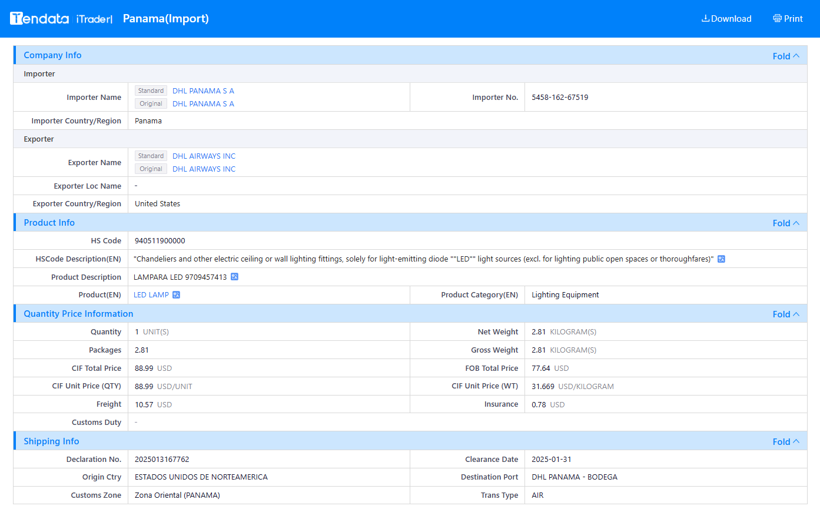820x516 pixels.
Task: Click the Tendata iTrader logo
Action: pos(61,19)
